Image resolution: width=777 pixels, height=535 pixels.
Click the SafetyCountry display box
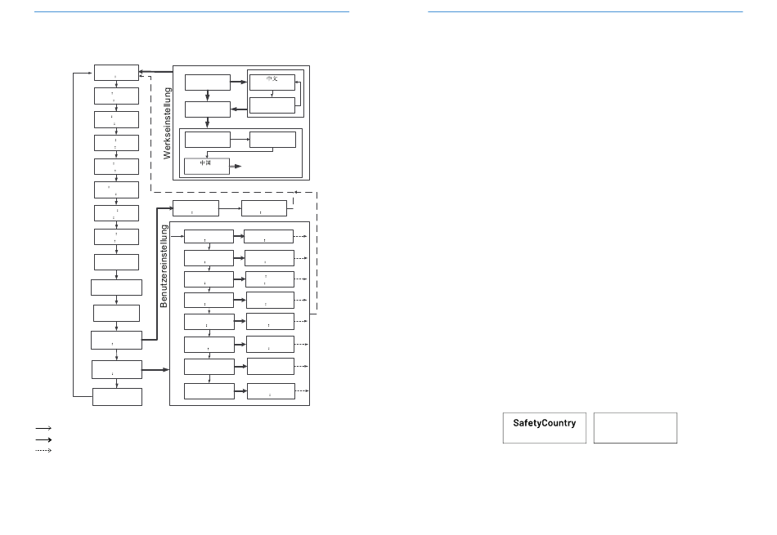tap(544, 427)
